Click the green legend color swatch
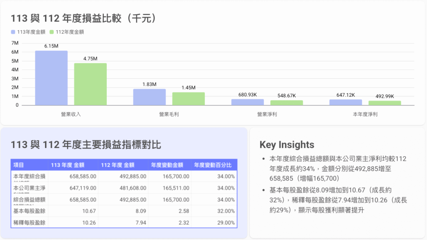Image resolution: width=427 pixels, height=240 pixels. (52, 32)
